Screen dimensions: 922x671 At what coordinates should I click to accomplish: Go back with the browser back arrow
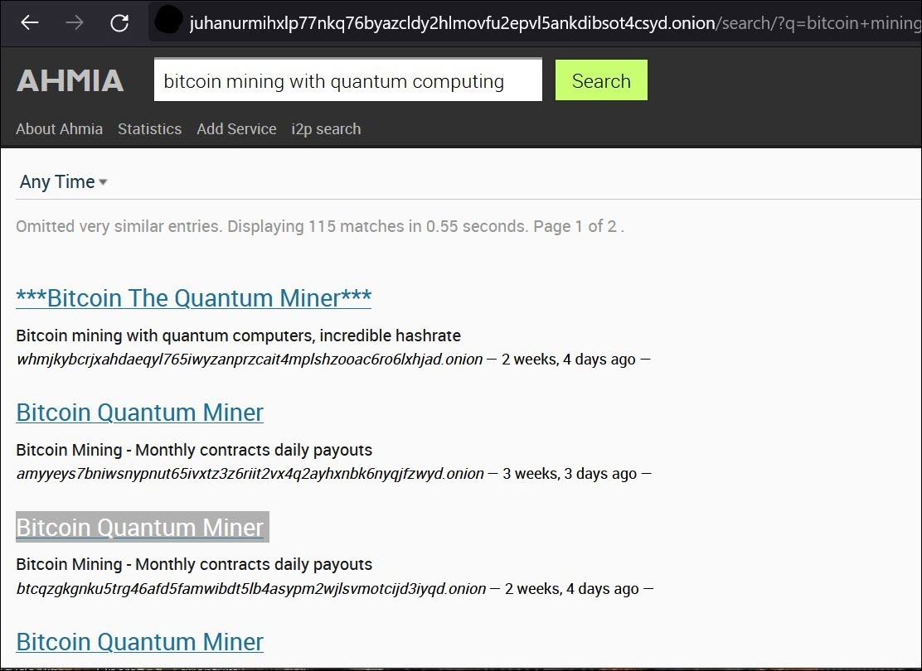point(29,23)
